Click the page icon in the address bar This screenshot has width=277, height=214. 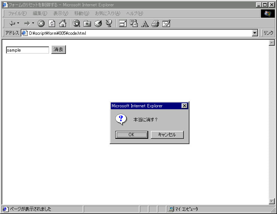click(24, 33)
